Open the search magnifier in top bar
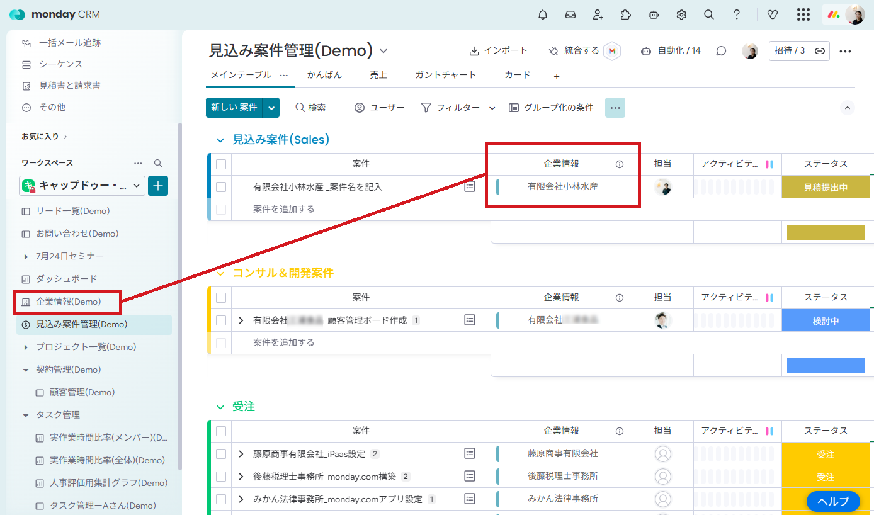Image resolution: width=874 pixels, height=515 pixels. (x=709, y=14)
